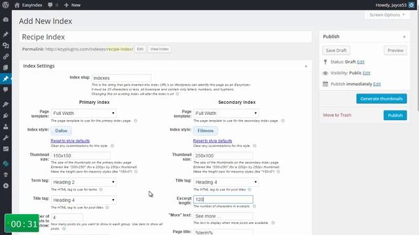
Task: Click the play circle sidebar icon
Action: pos(6,185)
